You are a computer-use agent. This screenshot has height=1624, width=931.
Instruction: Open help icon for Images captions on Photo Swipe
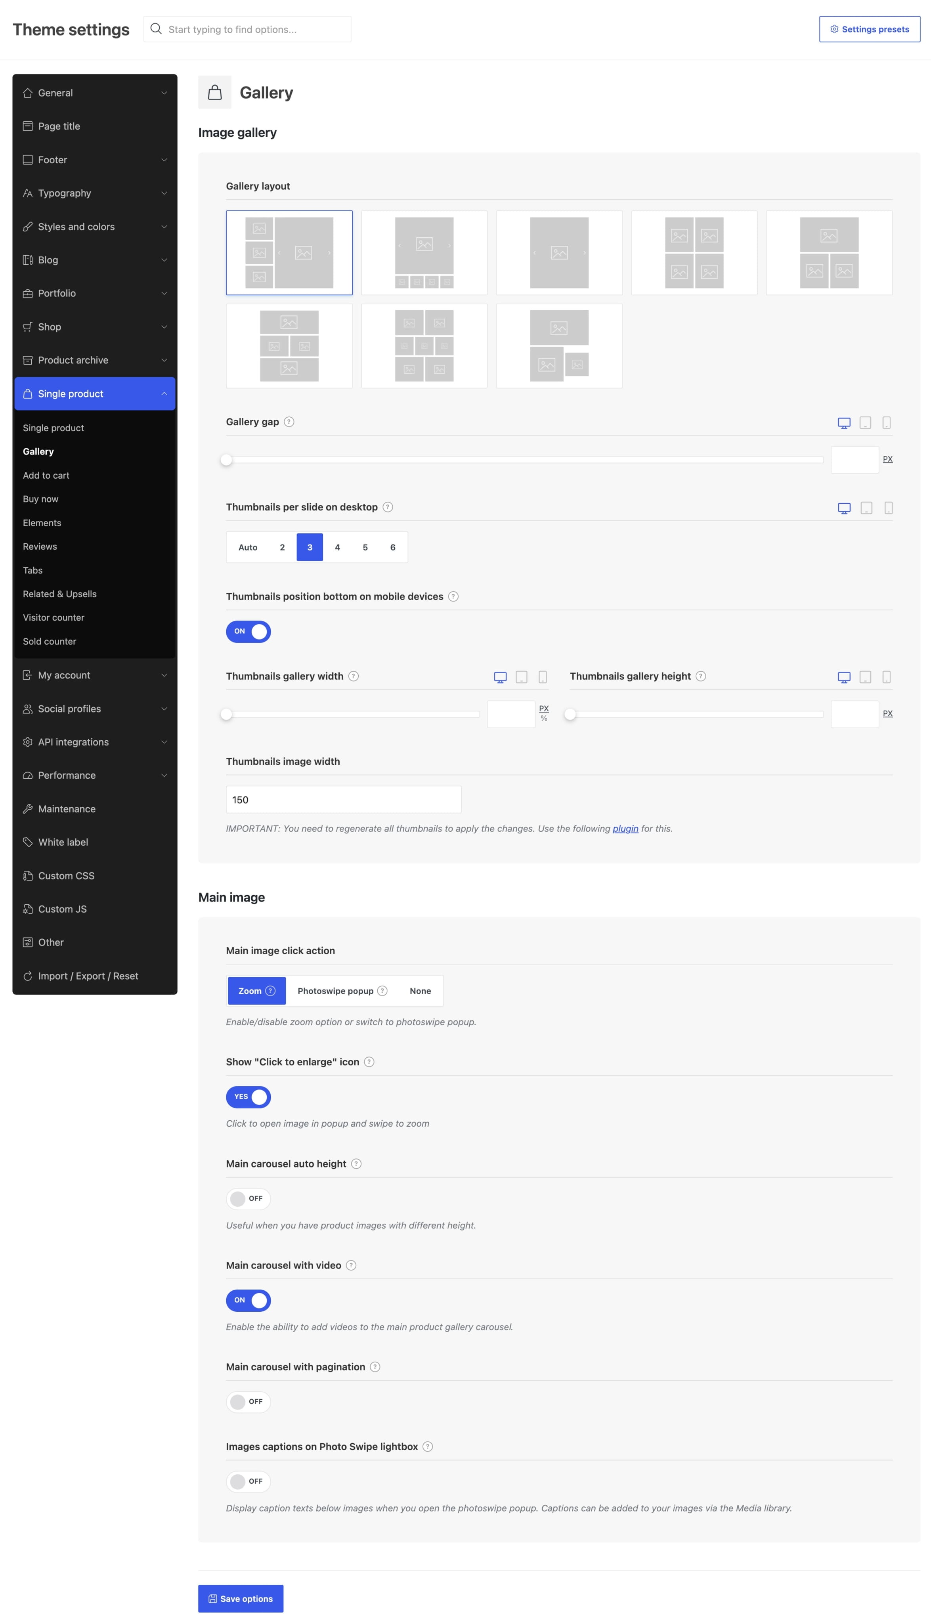click(x=428, y=1447)
